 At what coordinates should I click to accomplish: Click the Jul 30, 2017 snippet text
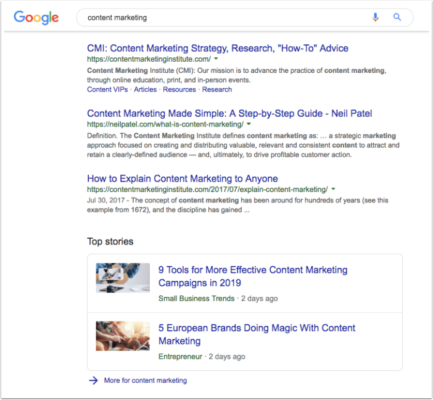pos(237,205)
